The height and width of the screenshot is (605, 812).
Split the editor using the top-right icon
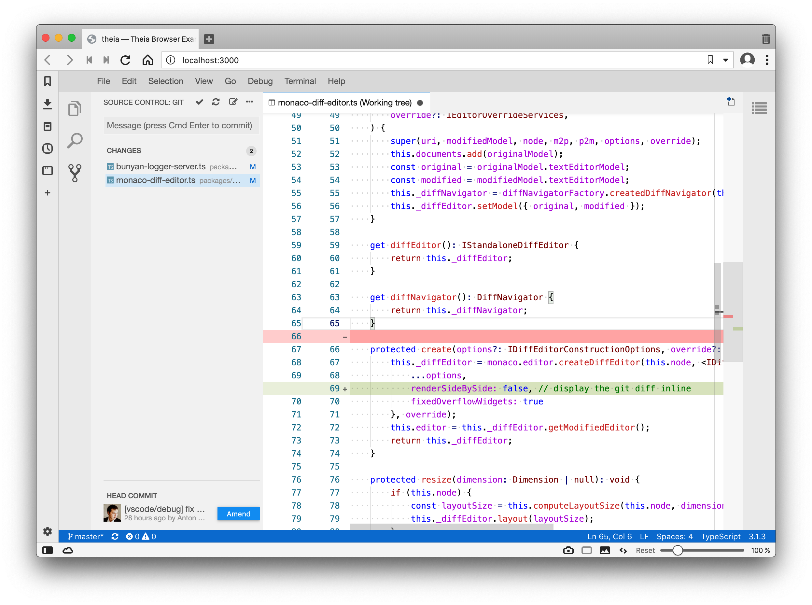731,102
